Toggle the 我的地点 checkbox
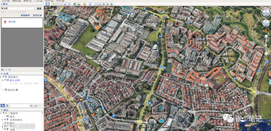 [4, 77]
